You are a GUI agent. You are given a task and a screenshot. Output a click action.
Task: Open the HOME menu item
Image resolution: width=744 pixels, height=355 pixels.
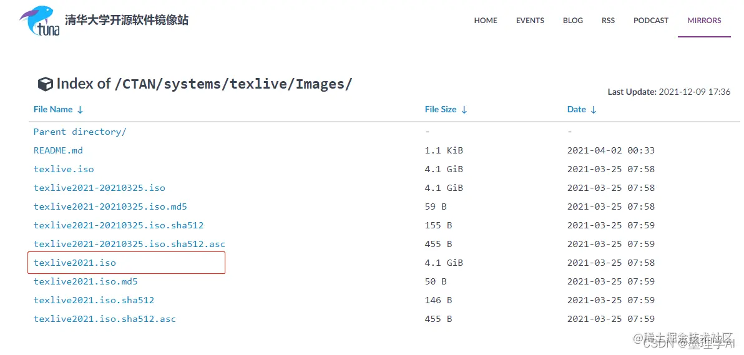click(486, 21)
